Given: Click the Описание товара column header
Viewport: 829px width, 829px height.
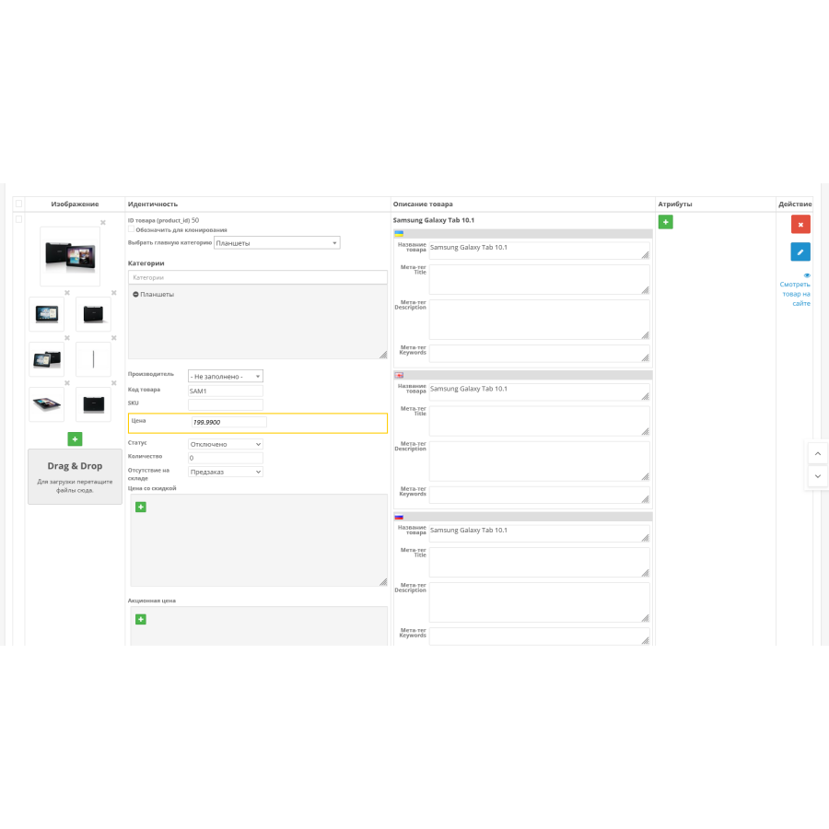Looking at the screenshot, I should 423,204.
